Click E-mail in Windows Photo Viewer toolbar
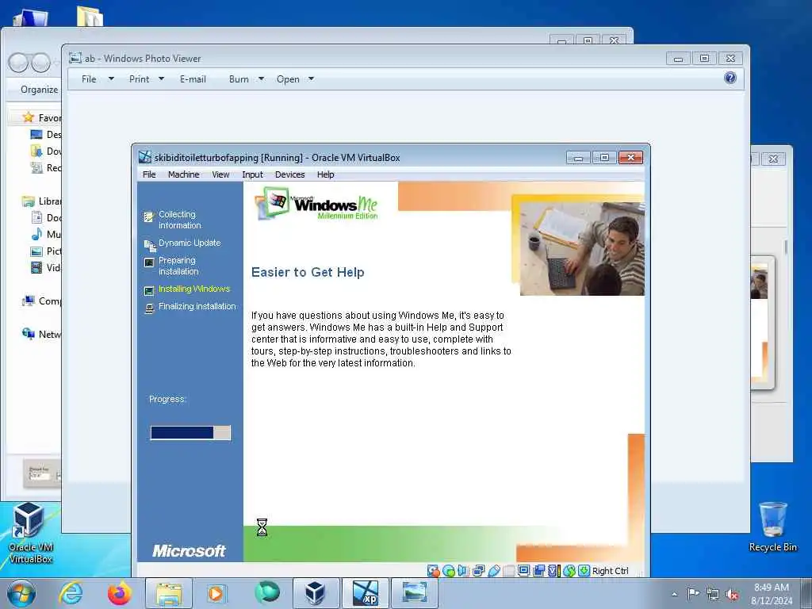 tap(193, 79)
